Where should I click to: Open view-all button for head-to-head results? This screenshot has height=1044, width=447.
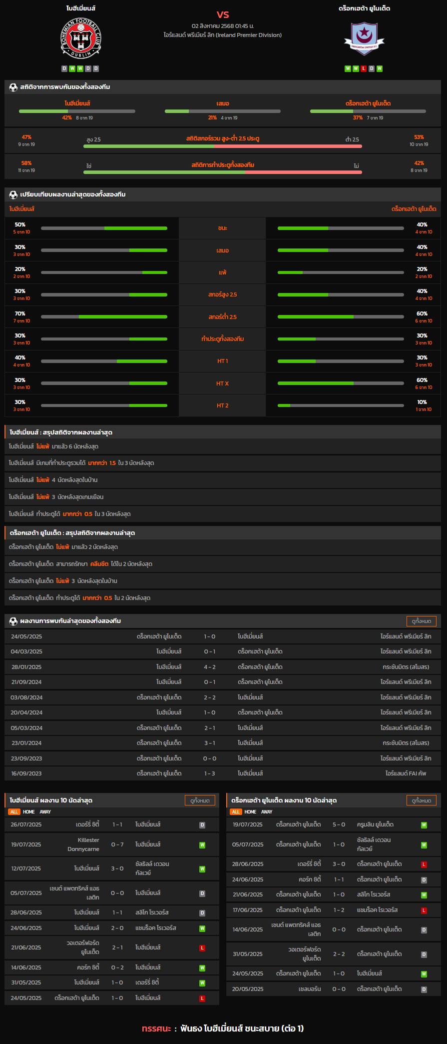tap(422, 621)
